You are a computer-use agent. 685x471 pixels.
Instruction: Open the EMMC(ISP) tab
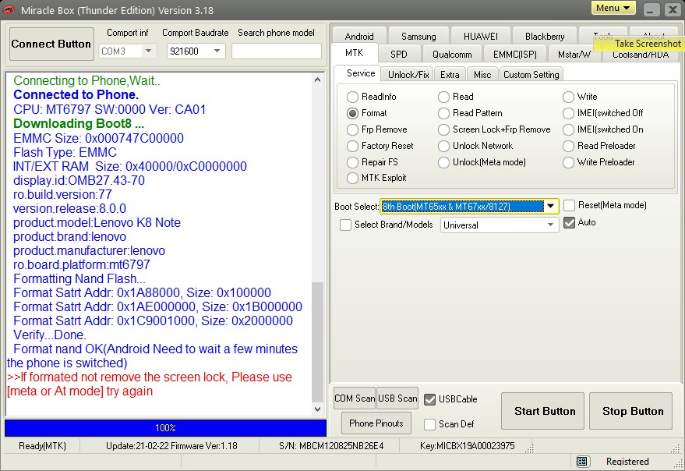tap(515, 55)
